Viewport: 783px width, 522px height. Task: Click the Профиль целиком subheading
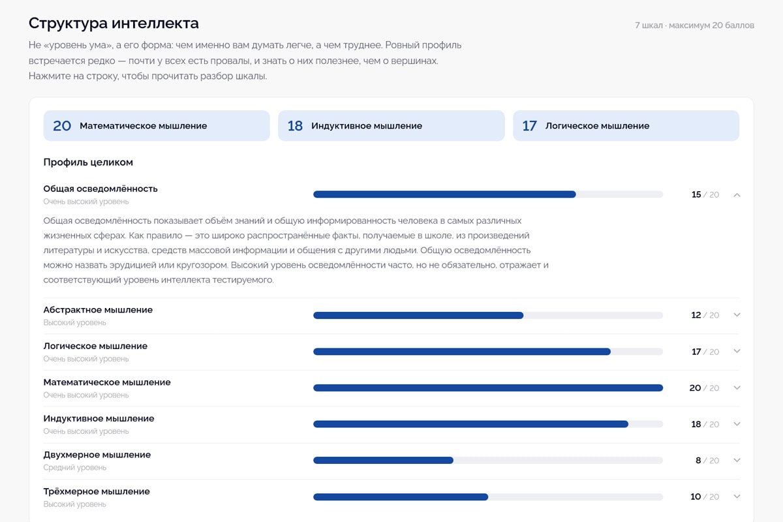pos(88,162)
